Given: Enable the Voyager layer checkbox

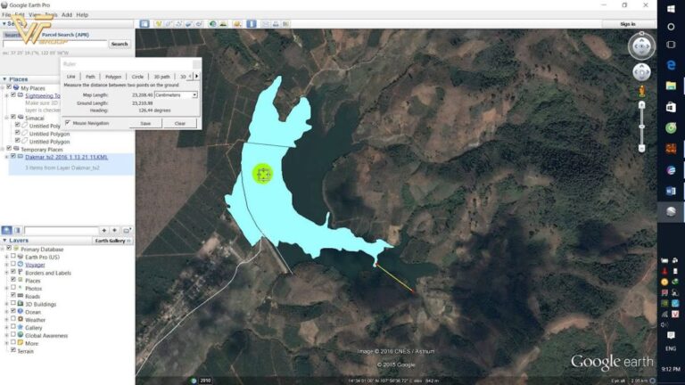Looking at the screenshot, I should pyautogui.click(x=13, y=264).
